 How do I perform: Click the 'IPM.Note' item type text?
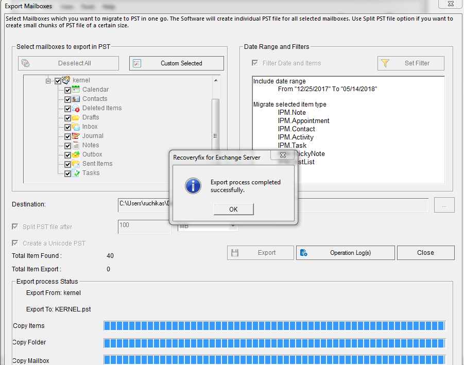click(291, 112)
